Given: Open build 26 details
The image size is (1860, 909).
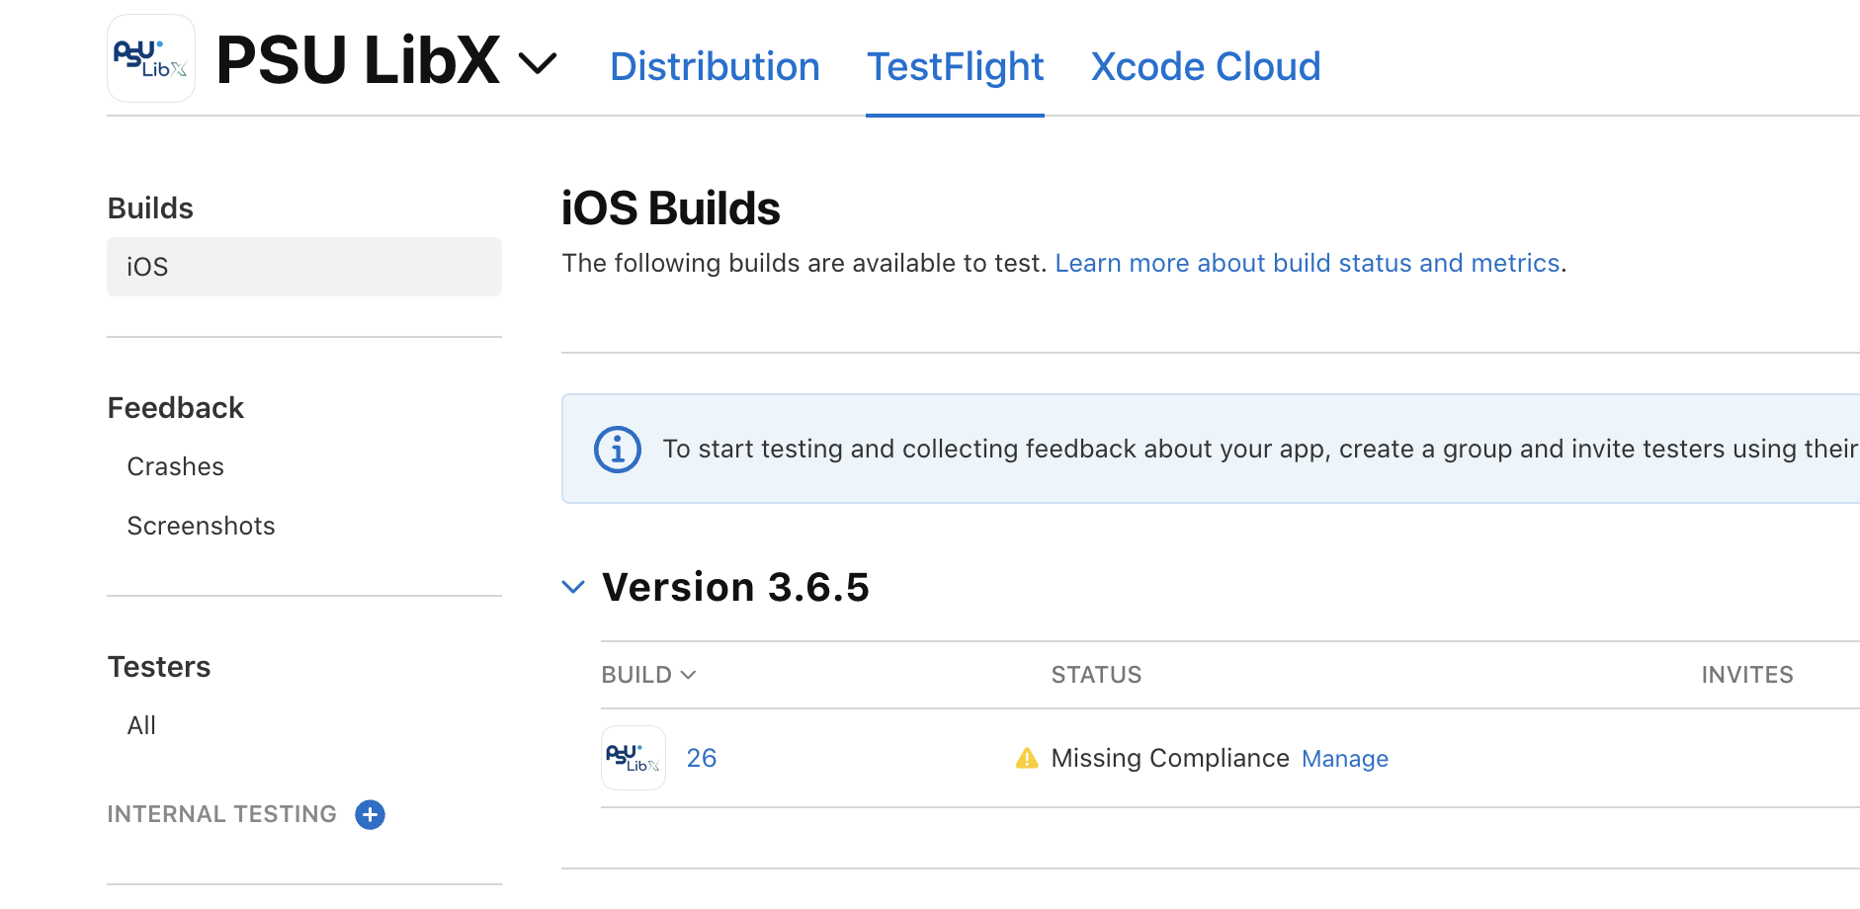Looking at the screenshot, I should 702,757.
